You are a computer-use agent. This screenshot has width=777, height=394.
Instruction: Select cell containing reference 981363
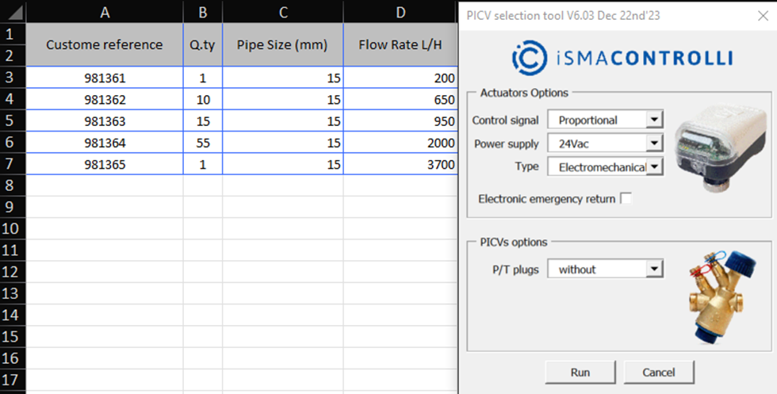105,122
